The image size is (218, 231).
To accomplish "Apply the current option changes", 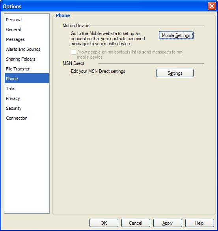I will pos(168,223).
